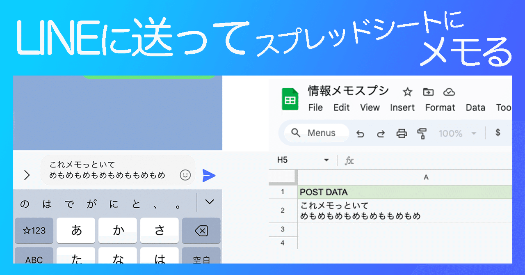Tap the LINE message input field

pos(118,170)
